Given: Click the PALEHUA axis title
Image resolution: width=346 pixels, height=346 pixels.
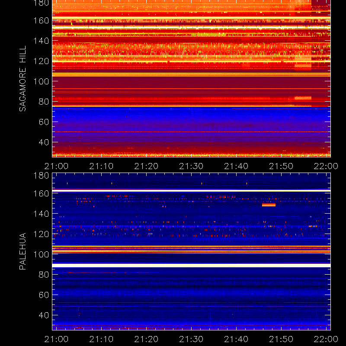Looking at the screenshot, I should [22, 251].
